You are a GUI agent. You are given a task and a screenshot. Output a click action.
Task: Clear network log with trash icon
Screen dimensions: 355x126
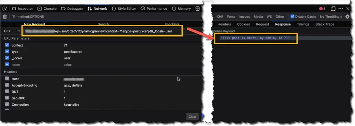[5, 17]
